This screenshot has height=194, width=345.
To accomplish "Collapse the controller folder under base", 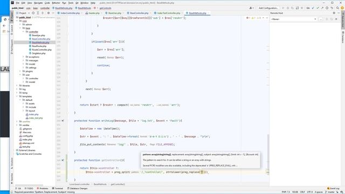I will click(23, 32).
